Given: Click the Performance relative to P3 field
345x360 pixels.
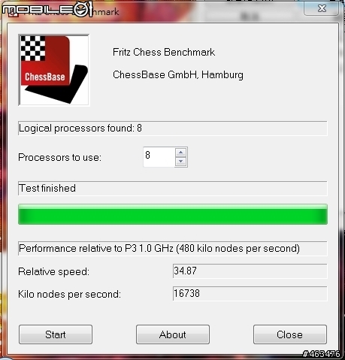Looking at the screenshot, I should [x=173, y=249].
